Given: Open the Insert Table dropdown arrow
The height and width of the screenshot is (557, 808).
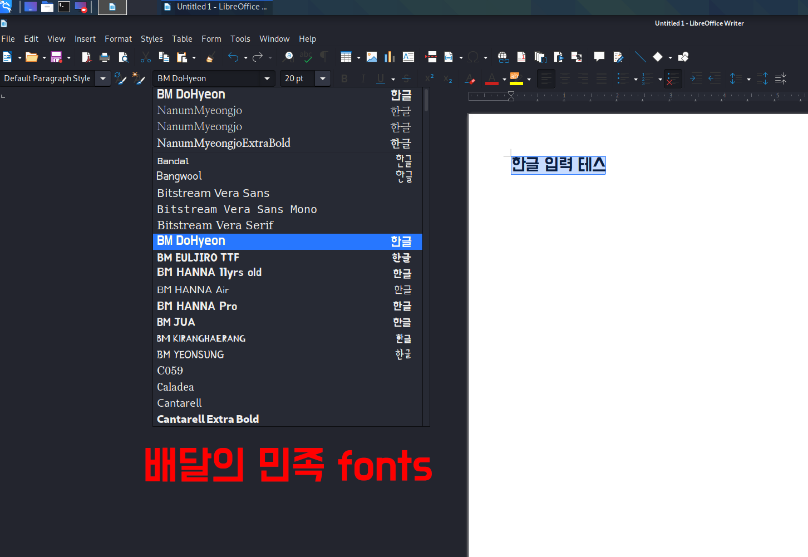Looking at the screenshot, I should point(358,57).
